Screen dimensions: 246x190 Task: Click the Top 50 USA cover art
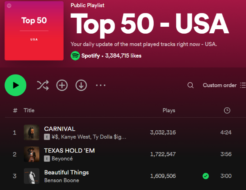(x=34, y=31)
